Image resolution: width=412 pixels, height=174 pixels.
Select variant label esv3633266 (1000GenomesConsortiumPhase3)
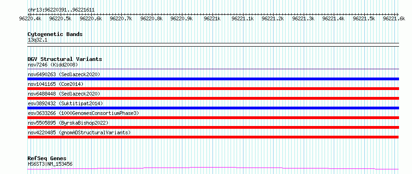click(83, 113)
